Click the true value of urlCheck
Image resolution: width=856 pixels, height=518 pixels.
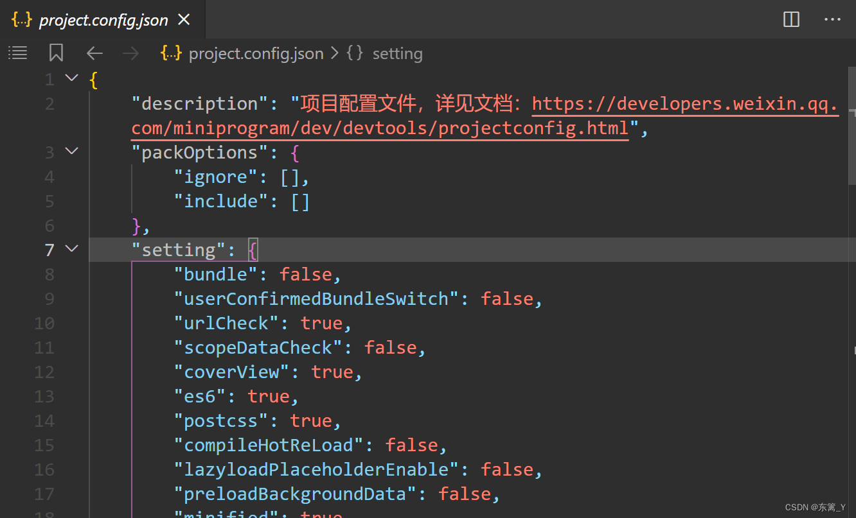click(x=322, y=323)
